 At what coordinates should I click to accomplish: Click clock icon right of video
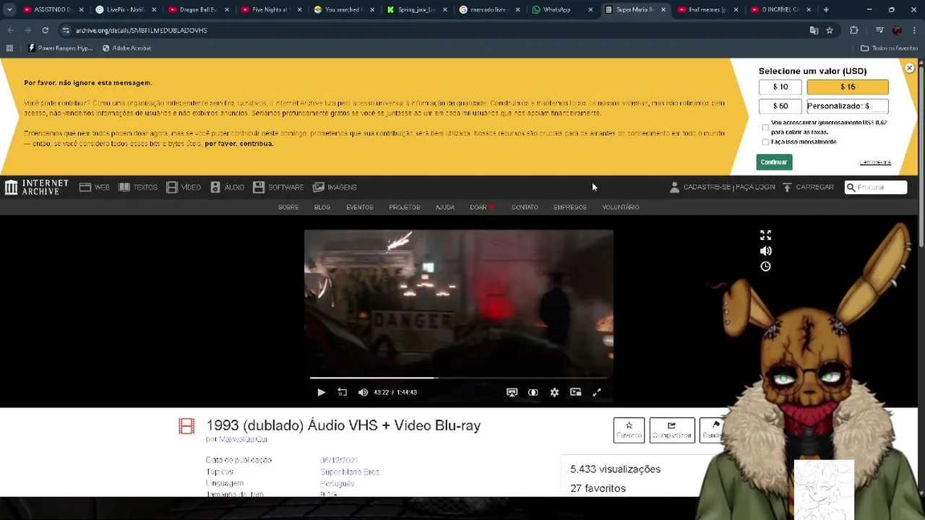tap(765, 266)
